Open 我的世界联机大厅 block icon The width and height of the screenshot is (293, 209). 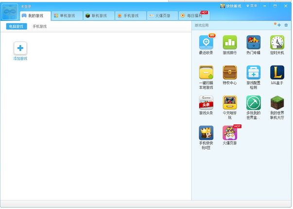pos(277,103)
